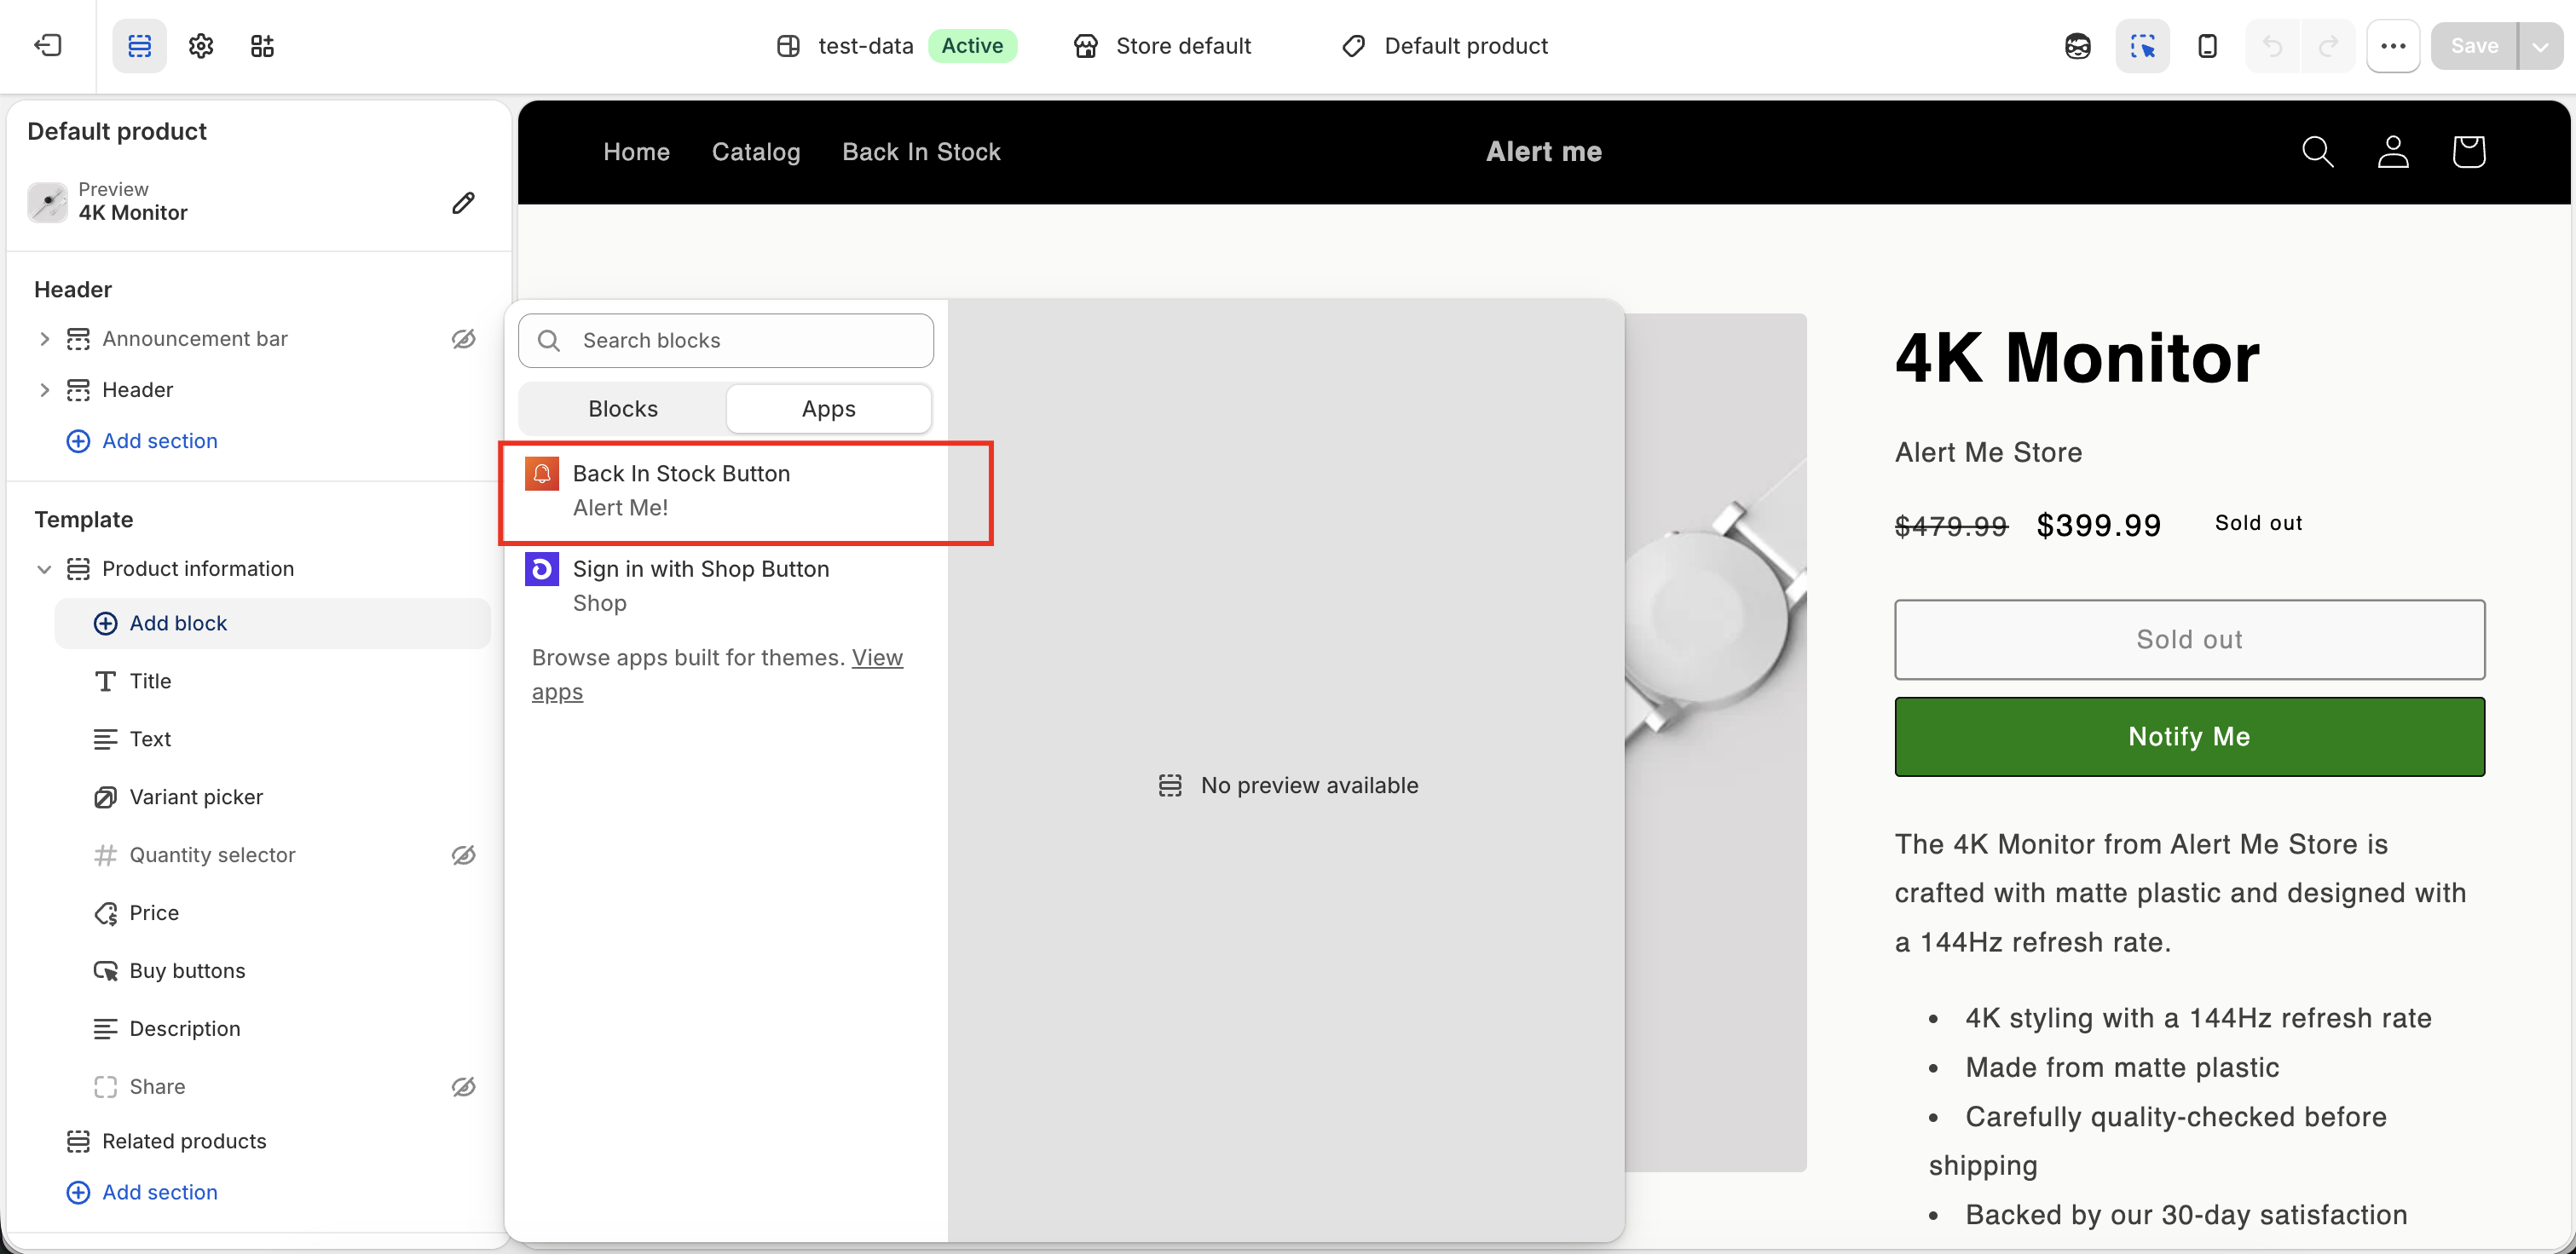Toggle Quantity selector visibility eye
The width and height of the screenshot is (2576, 1254).
tap(463, 854)
